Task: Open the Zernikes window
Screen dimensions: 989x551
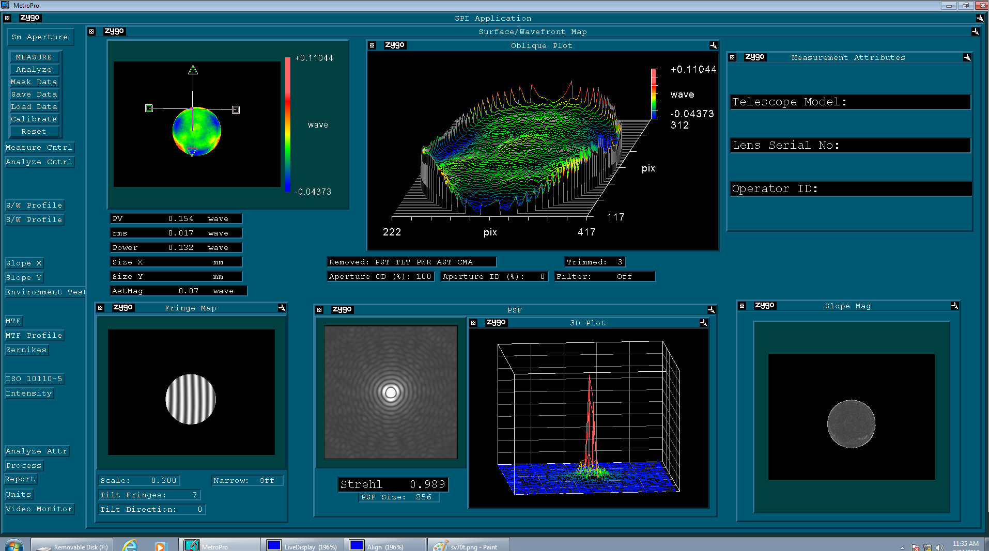Action: tap(26, 350)
